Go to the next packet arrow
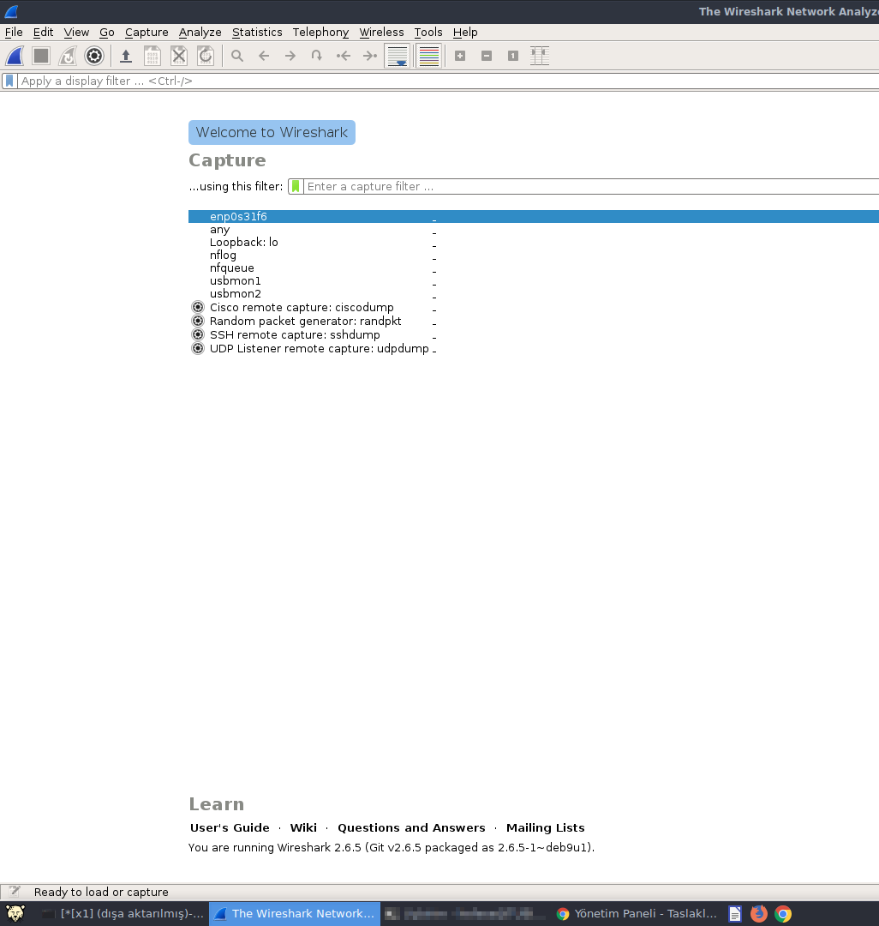The image size is (879, 926). pos(290,56)
